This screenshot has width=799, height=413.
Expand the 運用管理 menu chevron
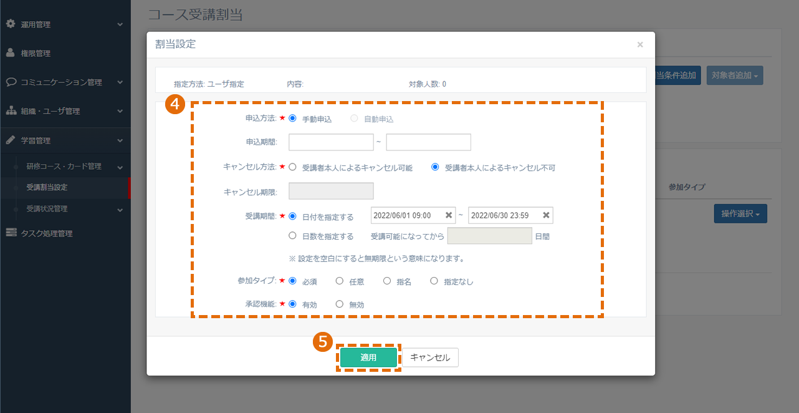coord(120,24)
